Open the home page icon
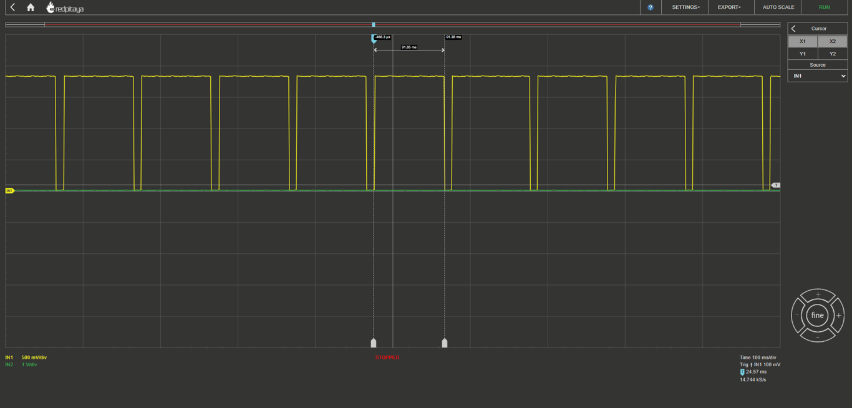The image size is (852, 408). click(x=31, y=7)
